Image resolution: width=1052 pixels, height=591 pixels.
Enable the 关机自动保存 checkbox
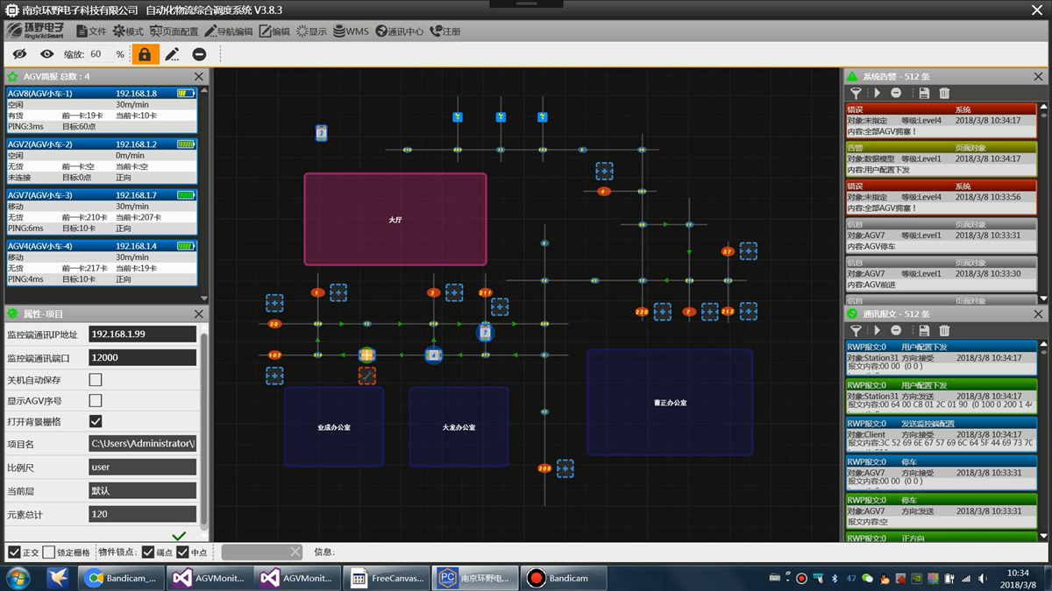coord(96,380)
